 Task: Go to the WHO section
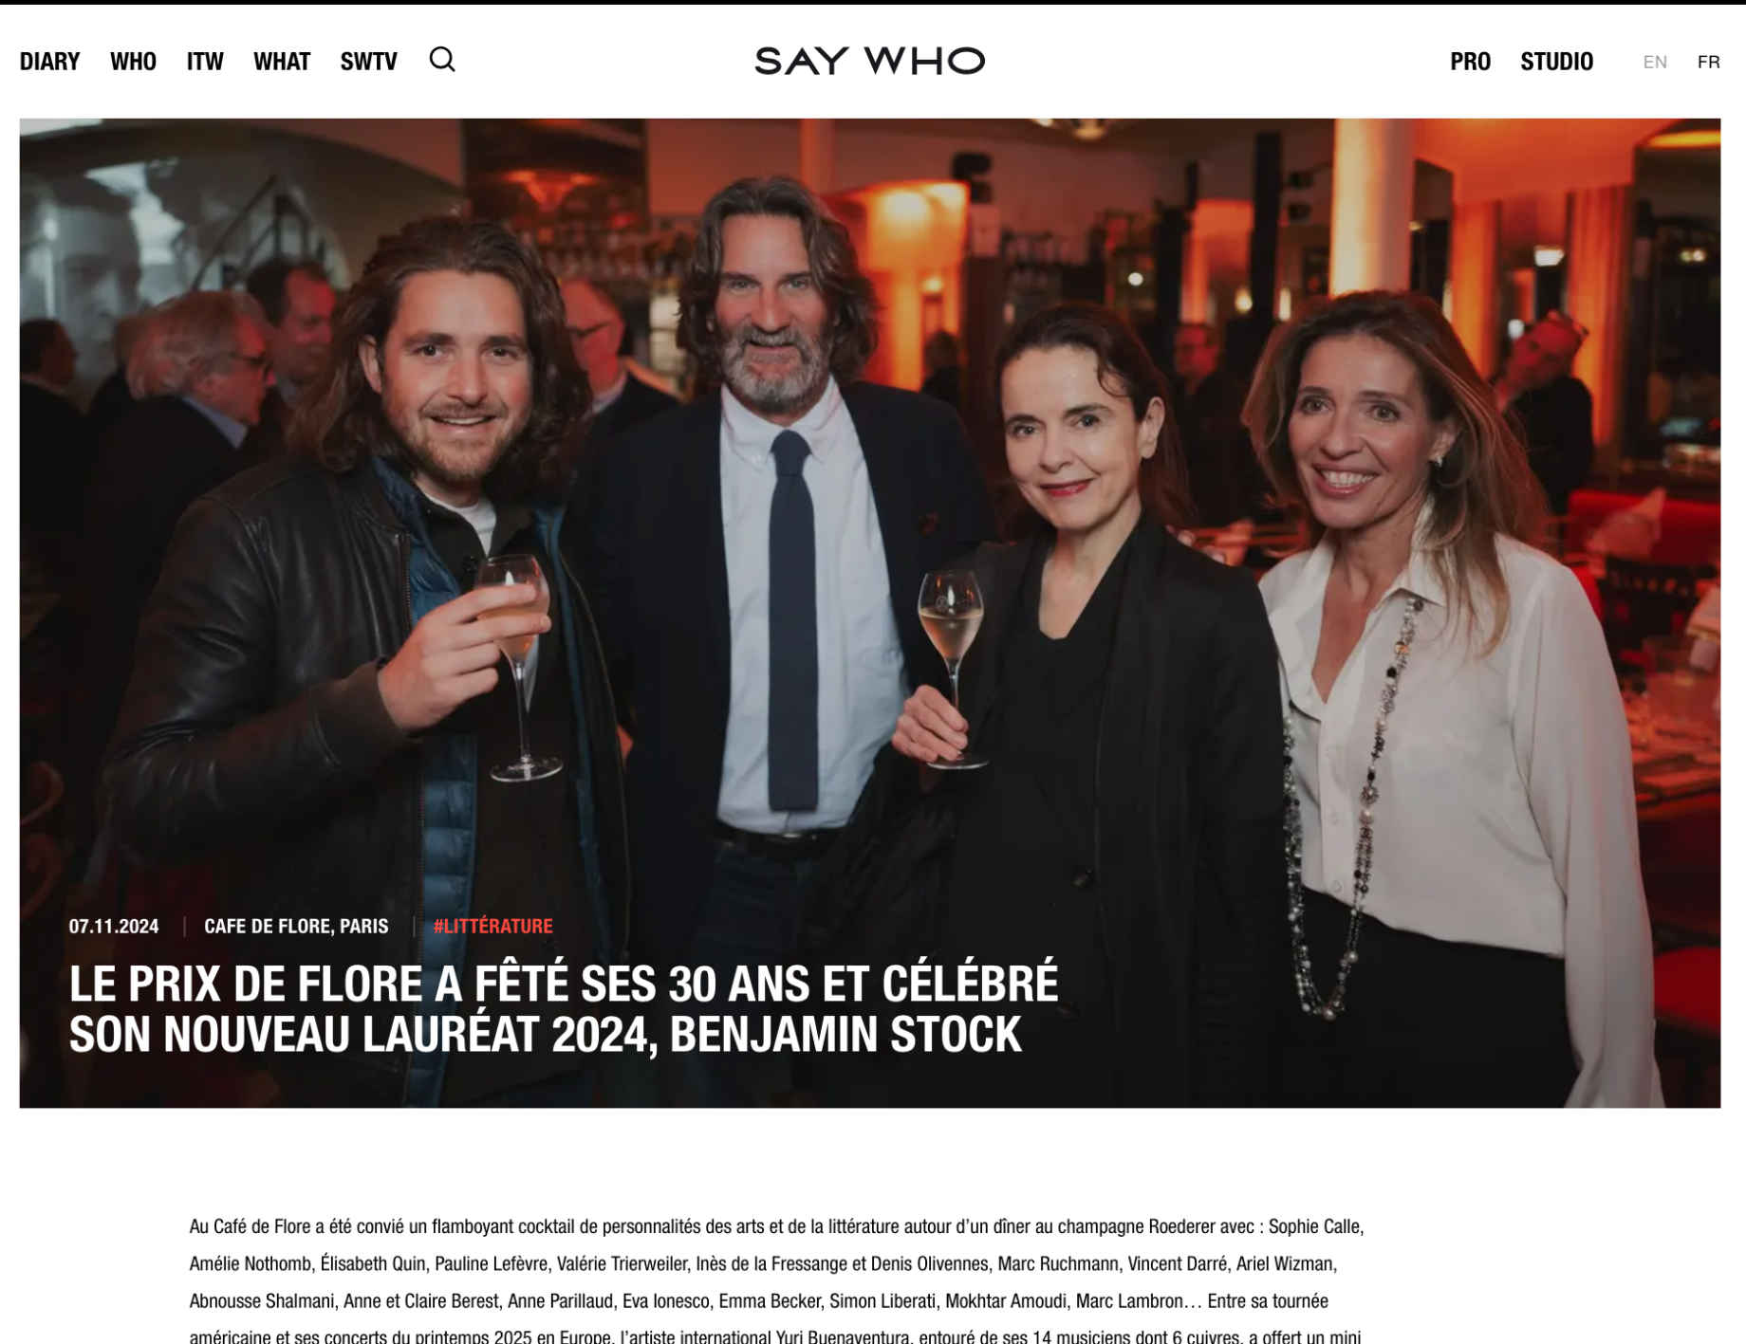pyautogui.click(x=133, y=62)
